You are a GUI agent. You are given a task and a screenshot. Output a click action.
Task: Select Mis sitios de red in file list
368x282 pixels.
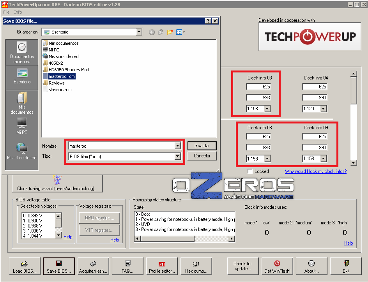[x=61, y=56]
